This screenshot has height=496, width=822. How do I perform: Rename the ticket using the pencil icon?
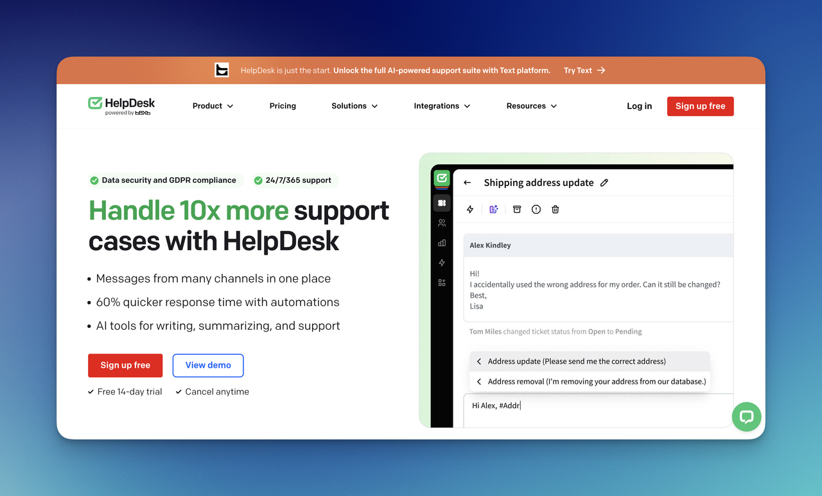pyautogui.click(x=604, y=182)
